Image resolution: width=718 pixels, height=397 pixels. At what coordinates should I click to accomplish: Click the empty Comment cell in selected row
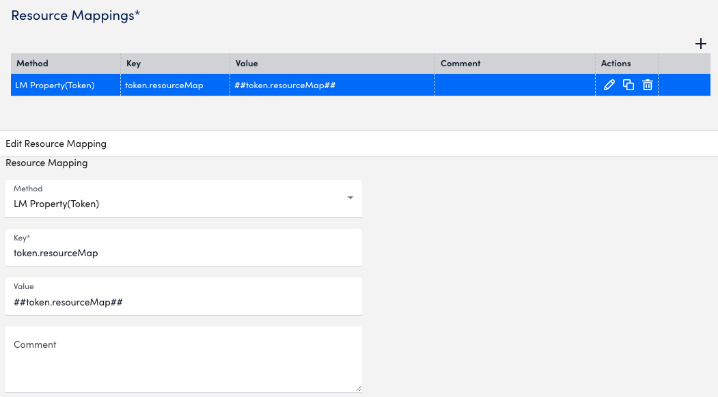[514, 85]
